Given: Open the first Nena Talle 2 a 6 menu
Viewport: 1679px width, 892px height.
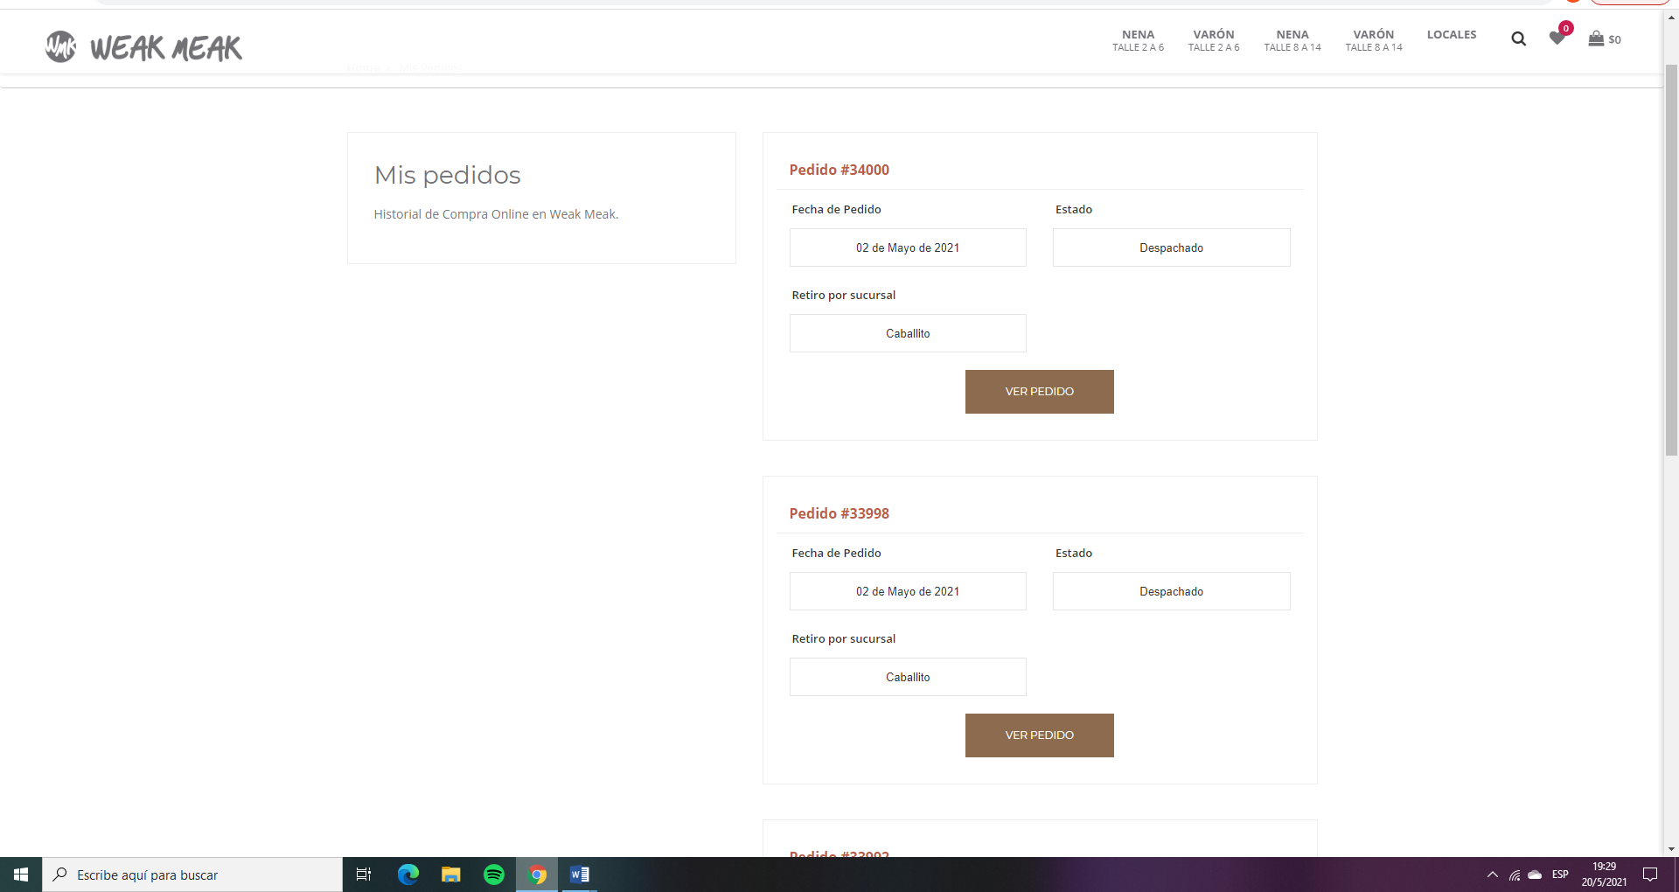Looking at the screenshot, I should pyautogui.click(x=1138, y=40).
